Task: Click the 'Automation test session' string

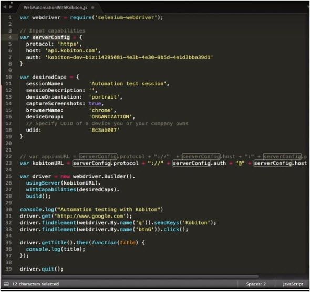Action: [x=128, y=84]
